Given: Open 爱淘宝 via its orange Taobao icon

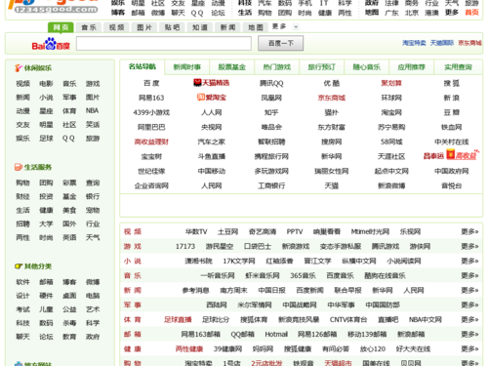Looking at the screenshot, I should tap(201, 97).
